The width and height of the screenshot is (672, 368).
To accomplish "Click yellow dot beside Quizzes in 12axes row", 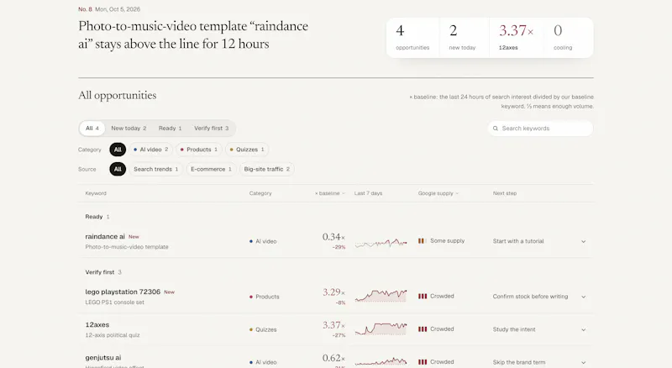I will 251,330.
